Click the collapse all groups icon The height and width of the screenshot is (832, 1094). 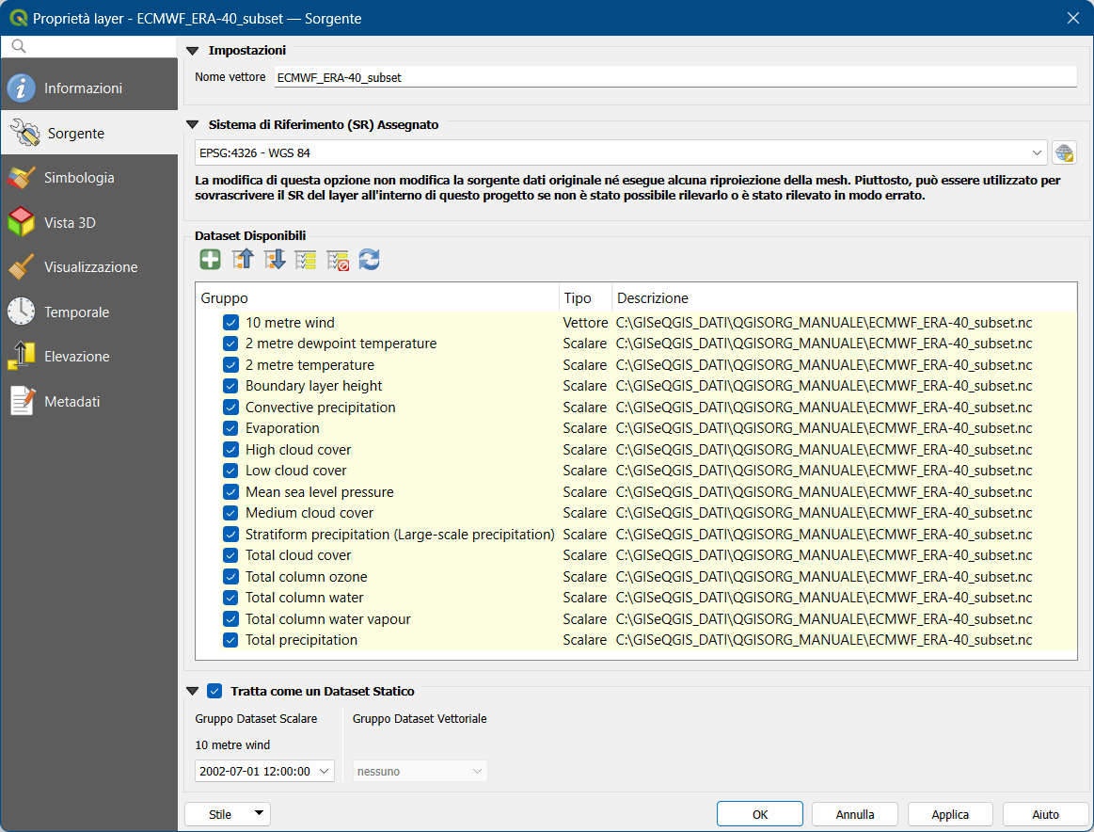pos(242,260)
